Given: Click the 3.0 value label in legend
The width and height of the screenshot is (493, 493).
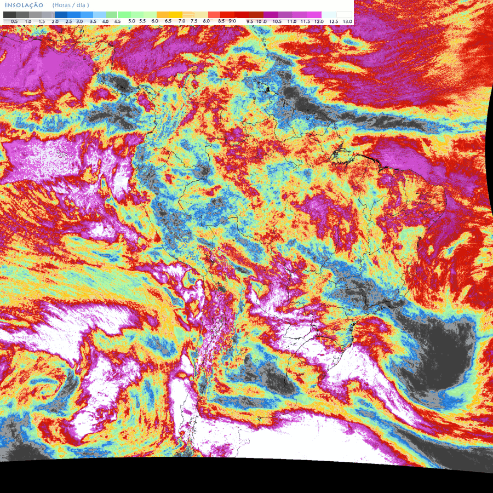Looking at the screenshot, I should pos(79,21).
